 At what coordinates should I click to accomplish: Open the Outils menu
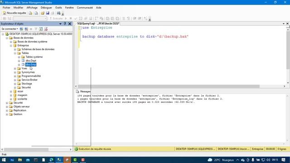[x=58, y=8]
